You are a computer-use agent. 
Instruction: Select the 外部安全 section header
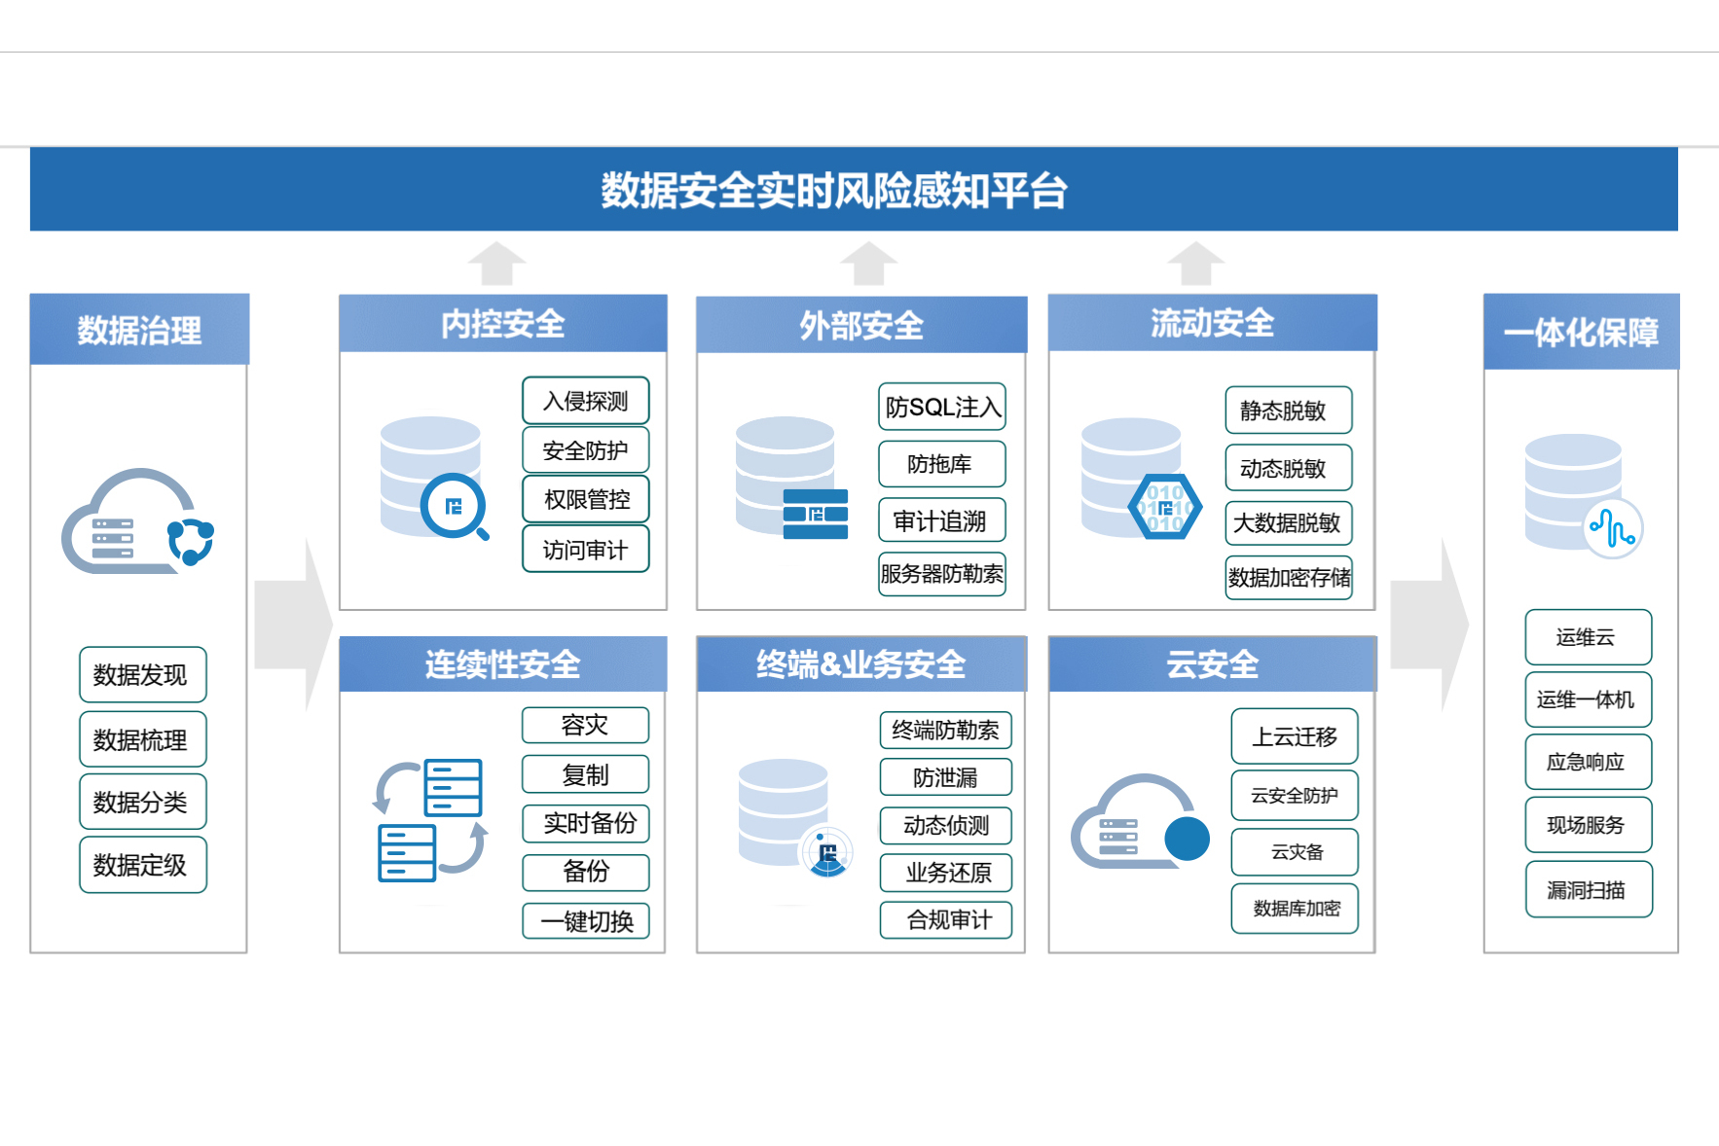[x=860, y=326]
